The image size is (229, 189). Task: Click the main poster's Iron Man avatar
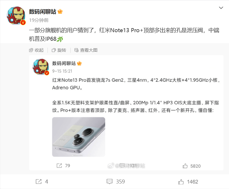click(x=16, y=16)
